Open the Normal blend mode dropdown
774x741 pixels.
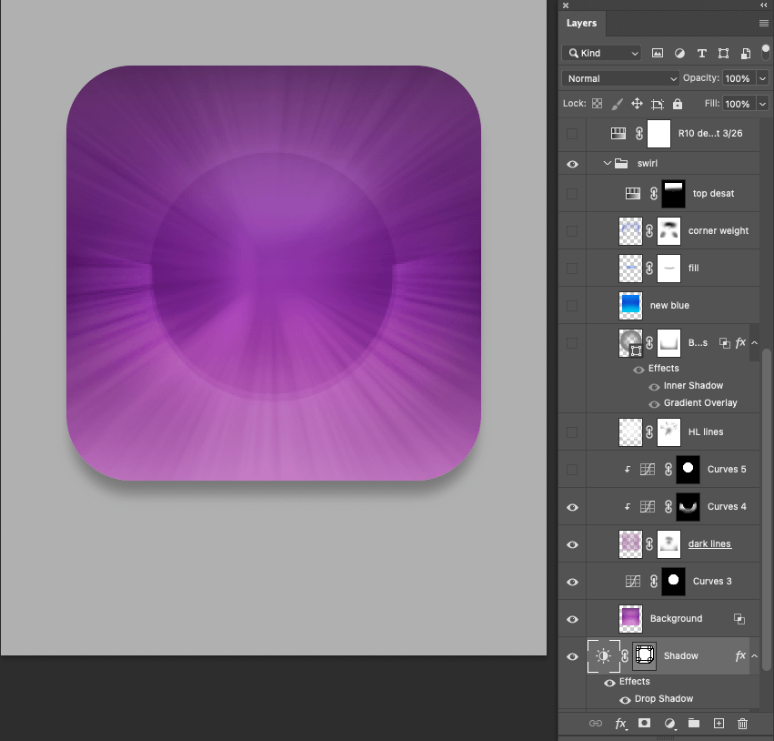[621, 79]
